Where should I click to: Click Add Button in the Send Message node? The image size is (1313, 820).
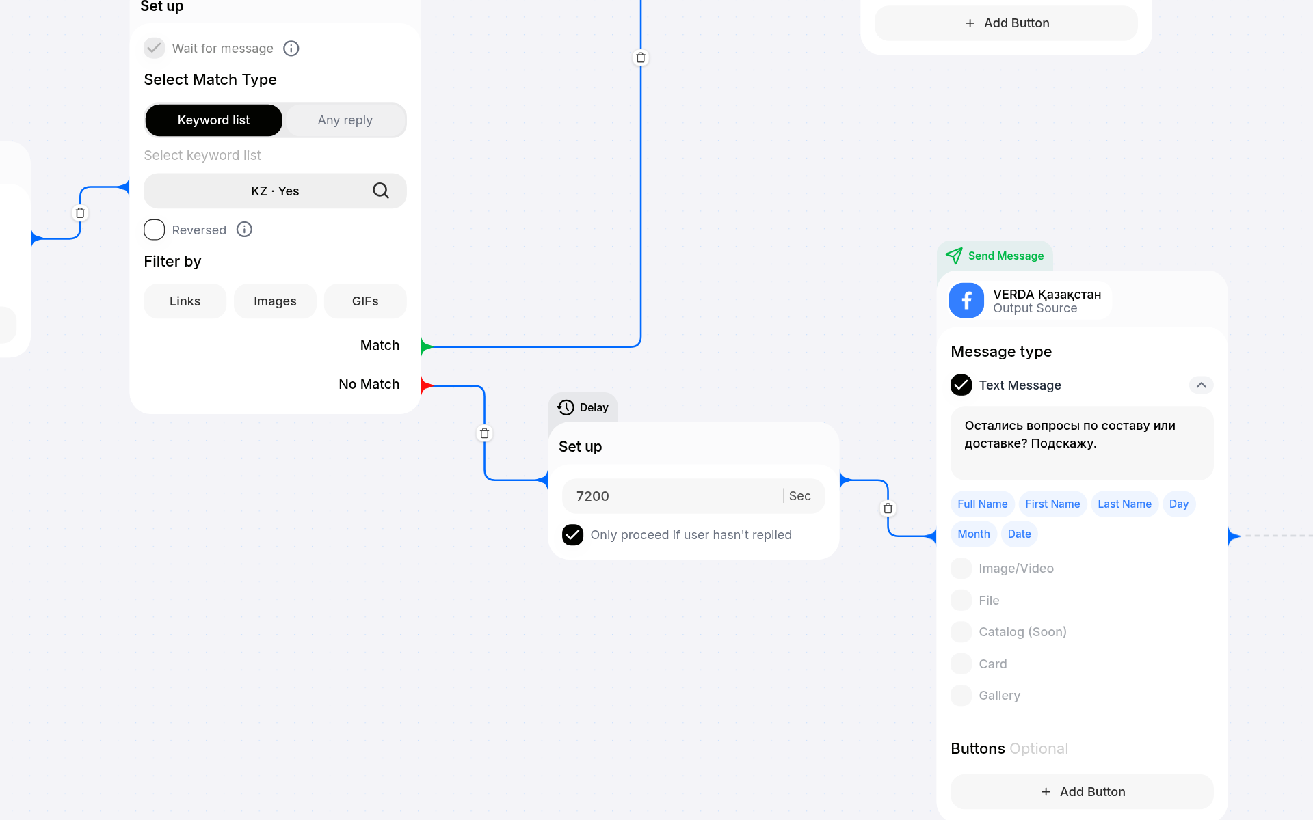[x=1082, y=792]
